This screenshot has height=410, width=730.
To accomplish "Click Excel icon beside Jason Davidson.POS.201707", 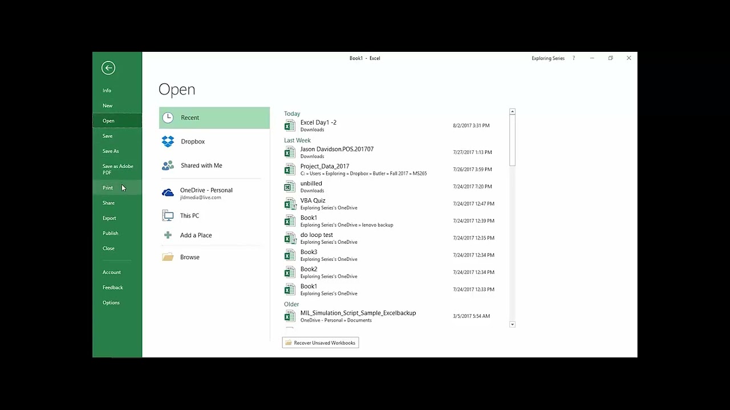I will tap(290, 152).
